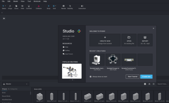Open the Help menu
This screenshot has width=169, height=103.
(45, 1)
